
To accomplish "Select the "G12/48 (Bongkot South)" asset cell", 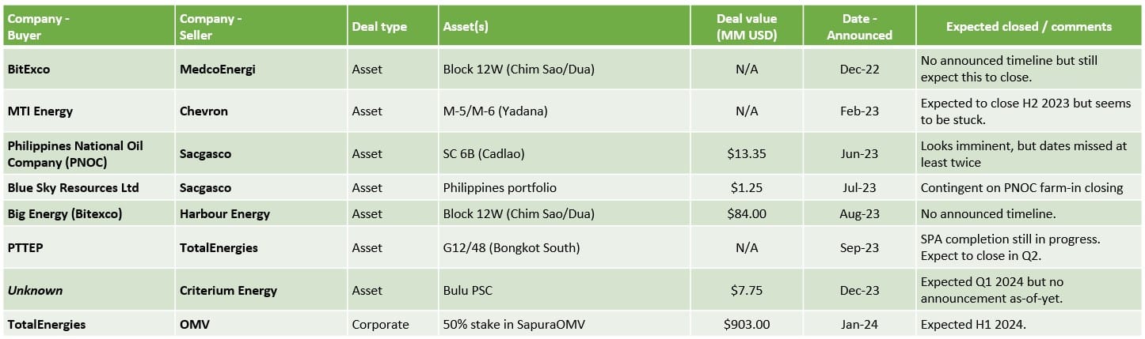I will [512, 248].
